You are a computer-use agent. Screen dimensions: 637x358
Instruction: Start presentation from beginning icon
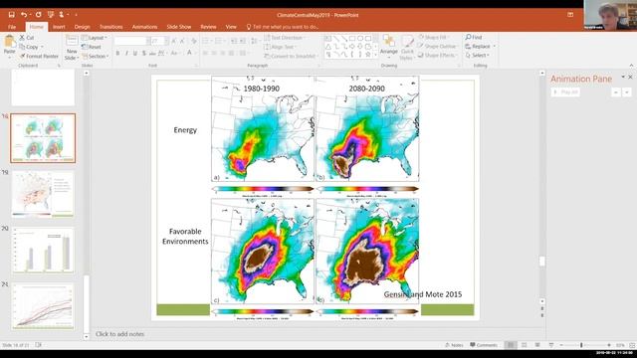pyautogui.click(x=51, y=15)
